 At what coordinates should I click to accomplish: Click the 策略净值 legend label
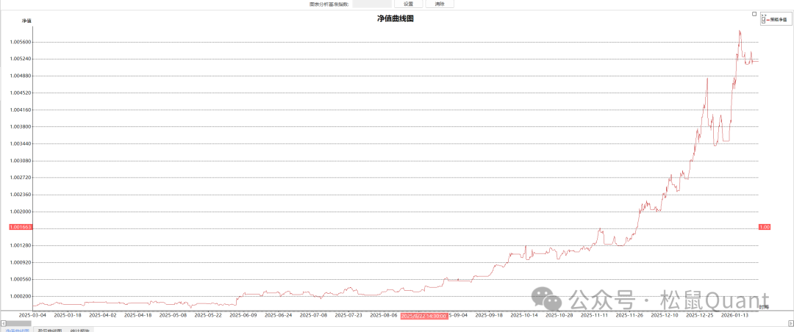click(777, 20)
